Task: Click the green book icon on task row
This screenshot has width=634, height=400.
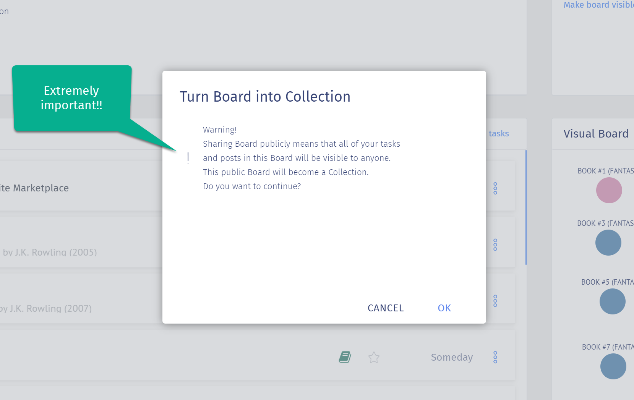Action: [x=345, y=357]
